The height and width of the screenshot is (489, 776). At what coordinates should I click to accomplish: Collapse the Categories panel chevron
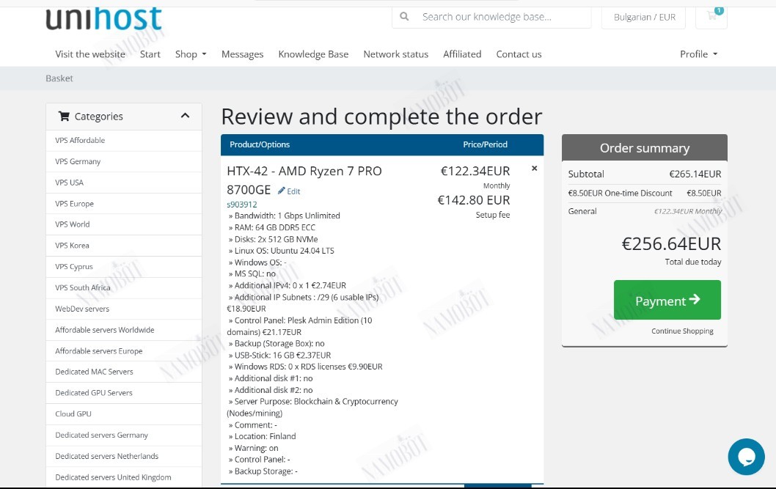(x=185, y=116)
